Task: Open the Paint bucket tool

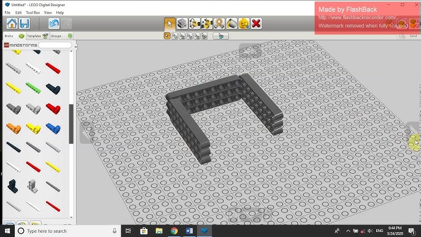Action: tap(231, 24)
